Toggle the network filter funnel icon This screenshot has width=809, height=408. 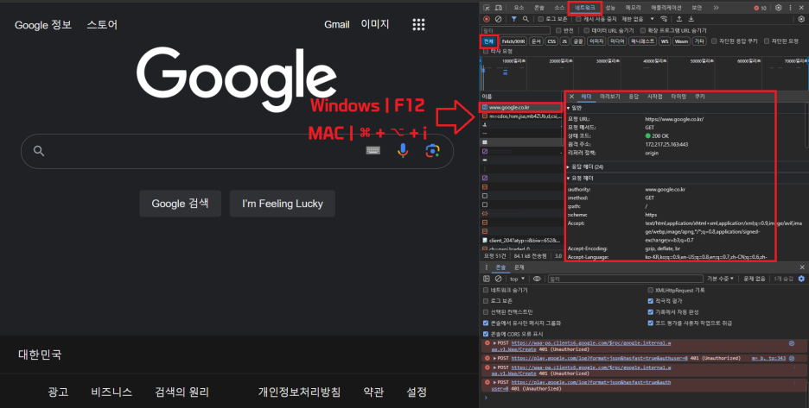[514, 19]
